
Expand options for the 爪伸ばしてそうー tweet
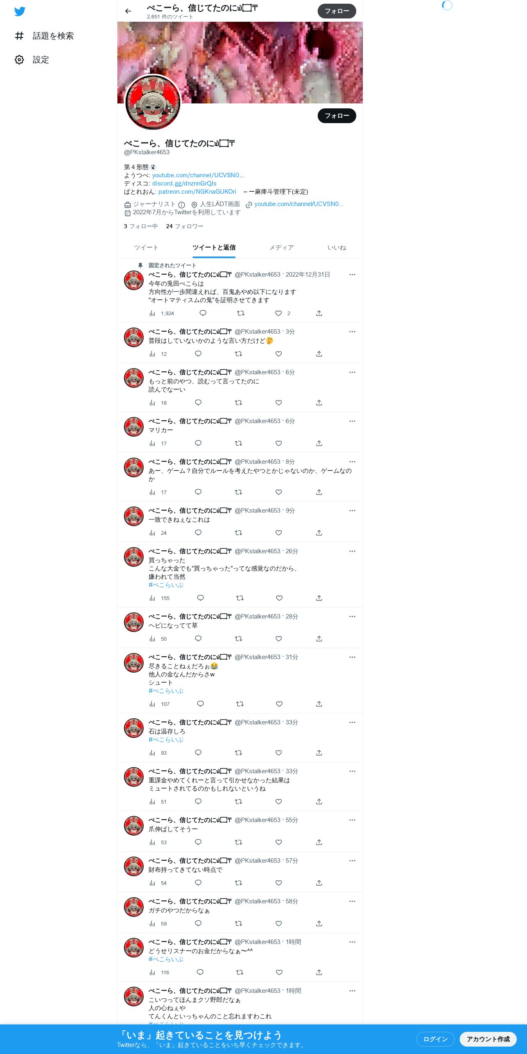point(352,820)
